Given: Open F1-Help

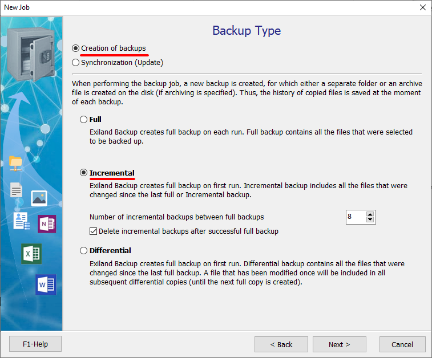Looking at the screenshot, I should 35,344.
